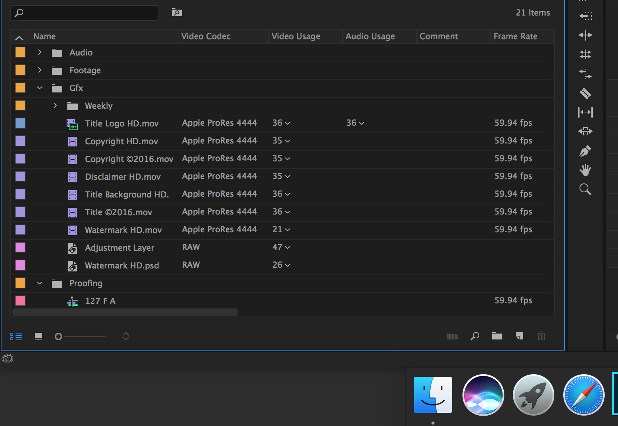Select the Rate Stretch tool
The width and height of the screenshot is (618, 426).
pos(585,74)
